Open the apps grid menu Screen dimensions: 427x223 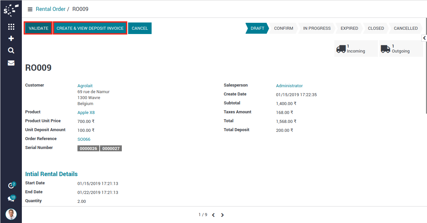pyautogui.click(x=11, y=27)
